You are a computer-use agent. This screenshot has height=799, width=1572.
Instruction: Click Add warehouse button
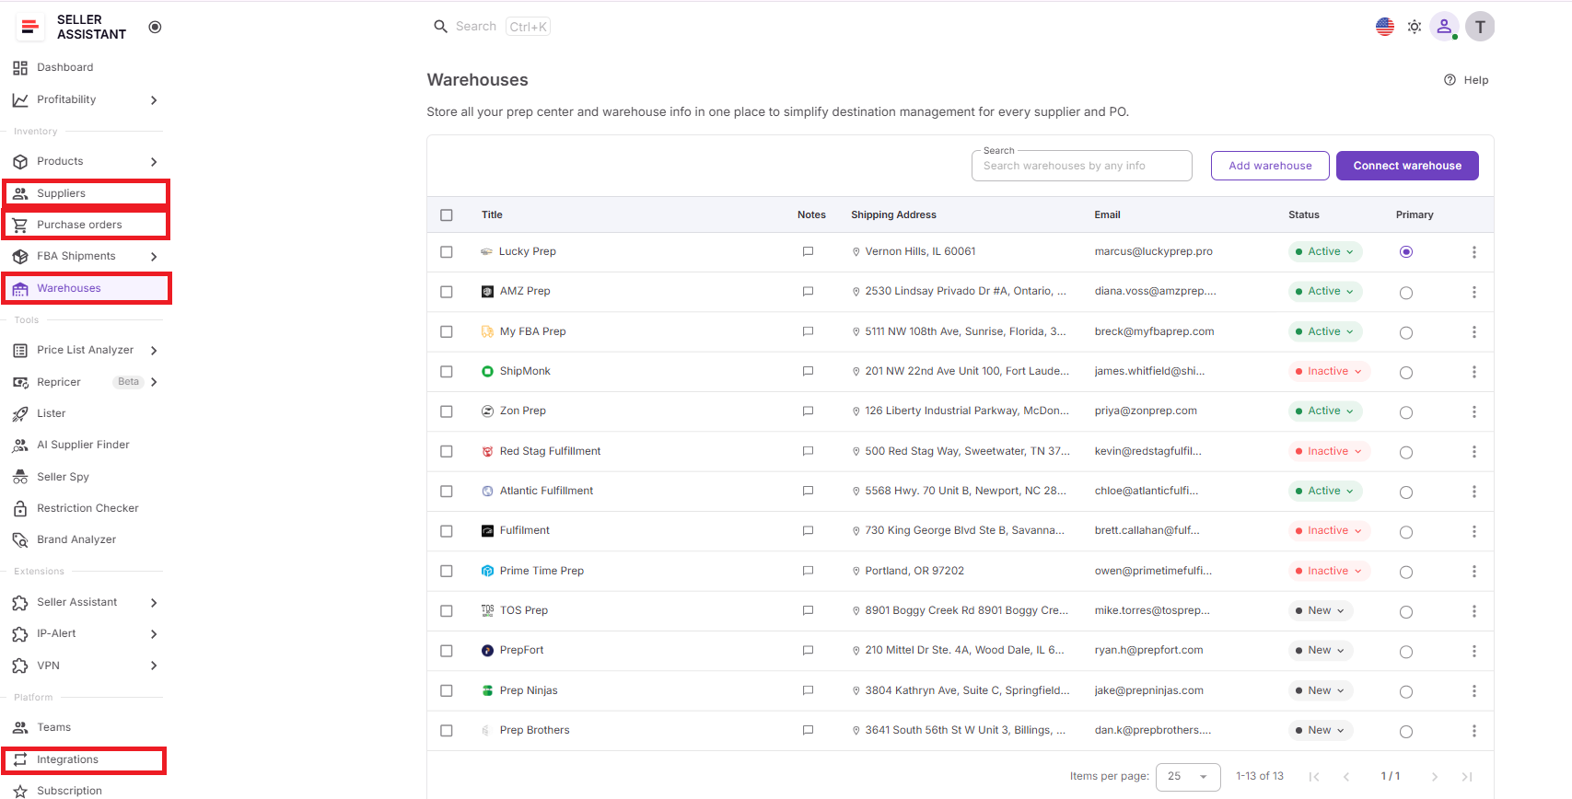[1270, 166]
